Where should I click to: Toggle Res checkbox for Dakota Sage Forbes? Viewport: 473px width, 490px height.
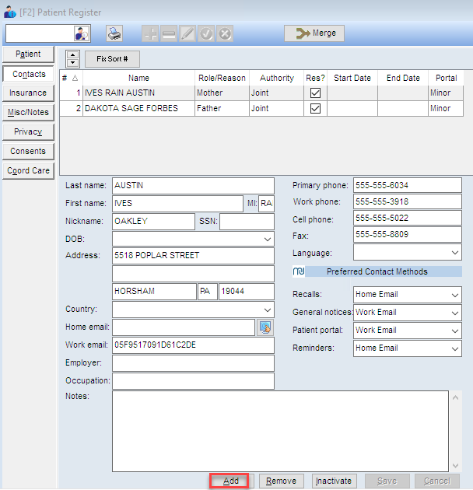click(x=315, y=109)
